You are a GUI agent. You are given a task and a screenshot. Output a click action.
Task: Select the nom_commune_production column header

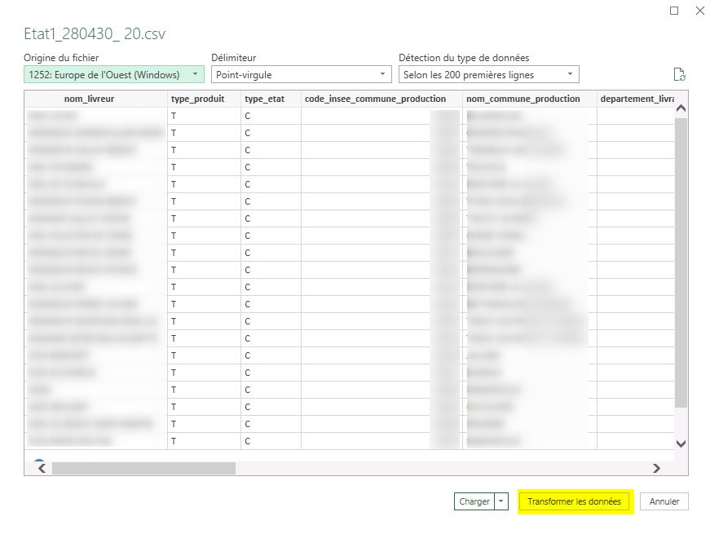[529, 99]
